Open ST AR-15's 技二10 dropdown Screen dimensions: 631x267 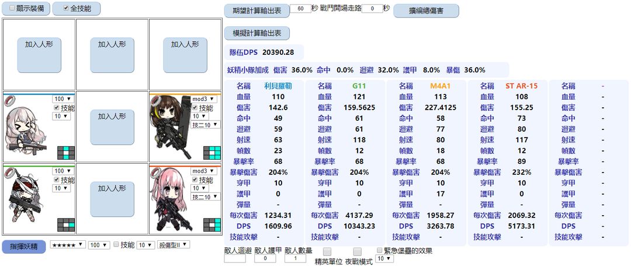tap(206, 197)
